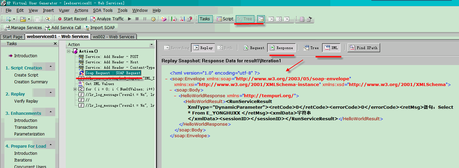Click the Find XPath button
The width and height of the screenshot is (459, 168).
(x=364, y=48)
